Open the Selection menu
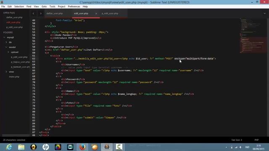Screen dimensions: 269x151 point(19,7)
